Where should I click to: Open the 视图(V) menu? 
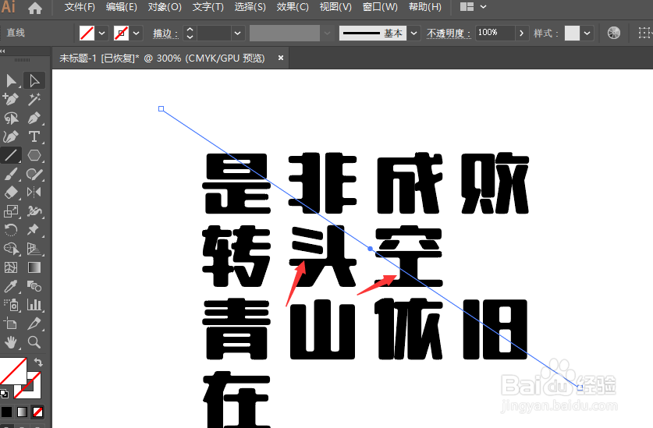pyautogui.click(x=335, y=7)
